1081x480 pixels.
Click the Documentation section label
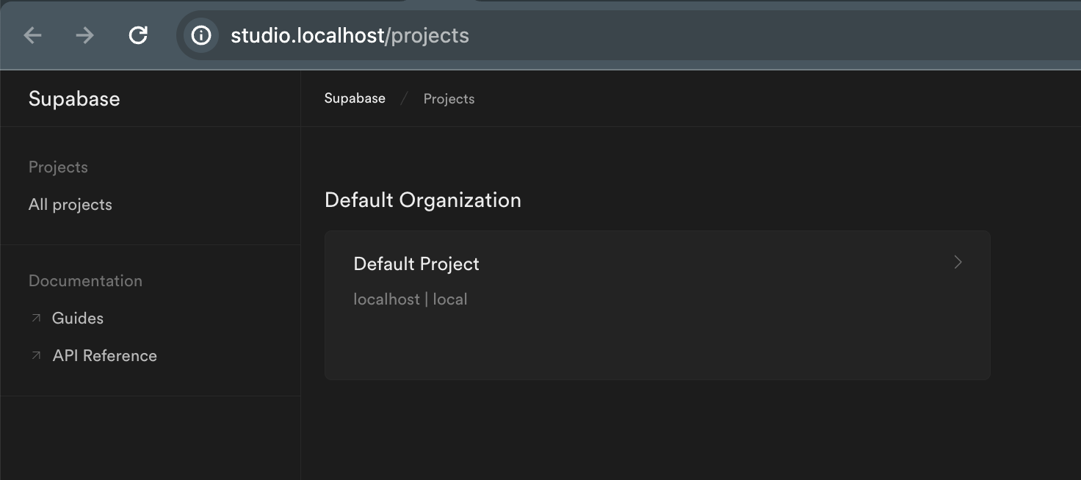point(85,281)
